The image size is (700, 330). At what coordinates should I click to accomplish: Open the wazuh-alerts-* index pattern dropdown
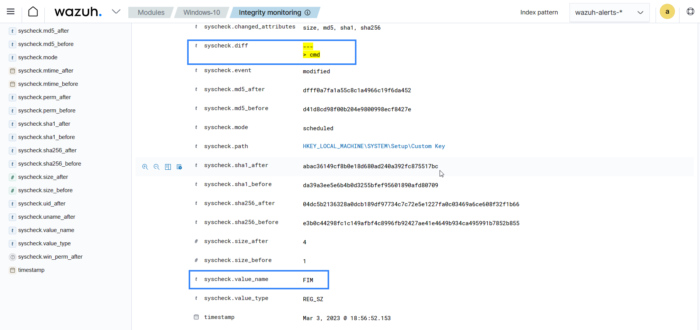609,13
